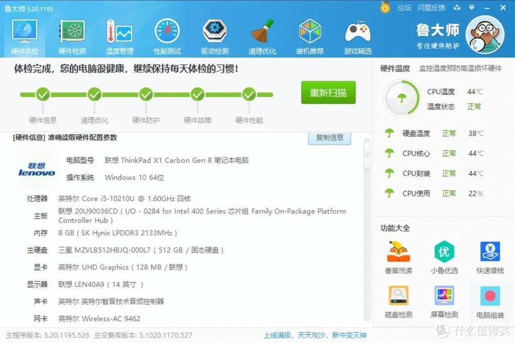Open the 游戏精选 game selection feature
Image resolution: width=515 pixels, height=343 pixels.
point(357,33)
